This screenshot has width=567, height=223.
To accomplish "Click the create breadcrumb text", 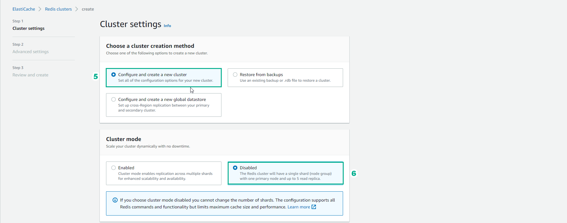I will tap(88, 9).
